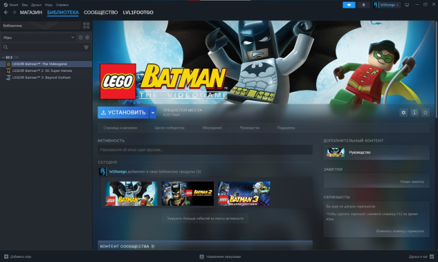Open the Игры category dropdown
This screenshot has height=262, width=438.
point(39,37)
